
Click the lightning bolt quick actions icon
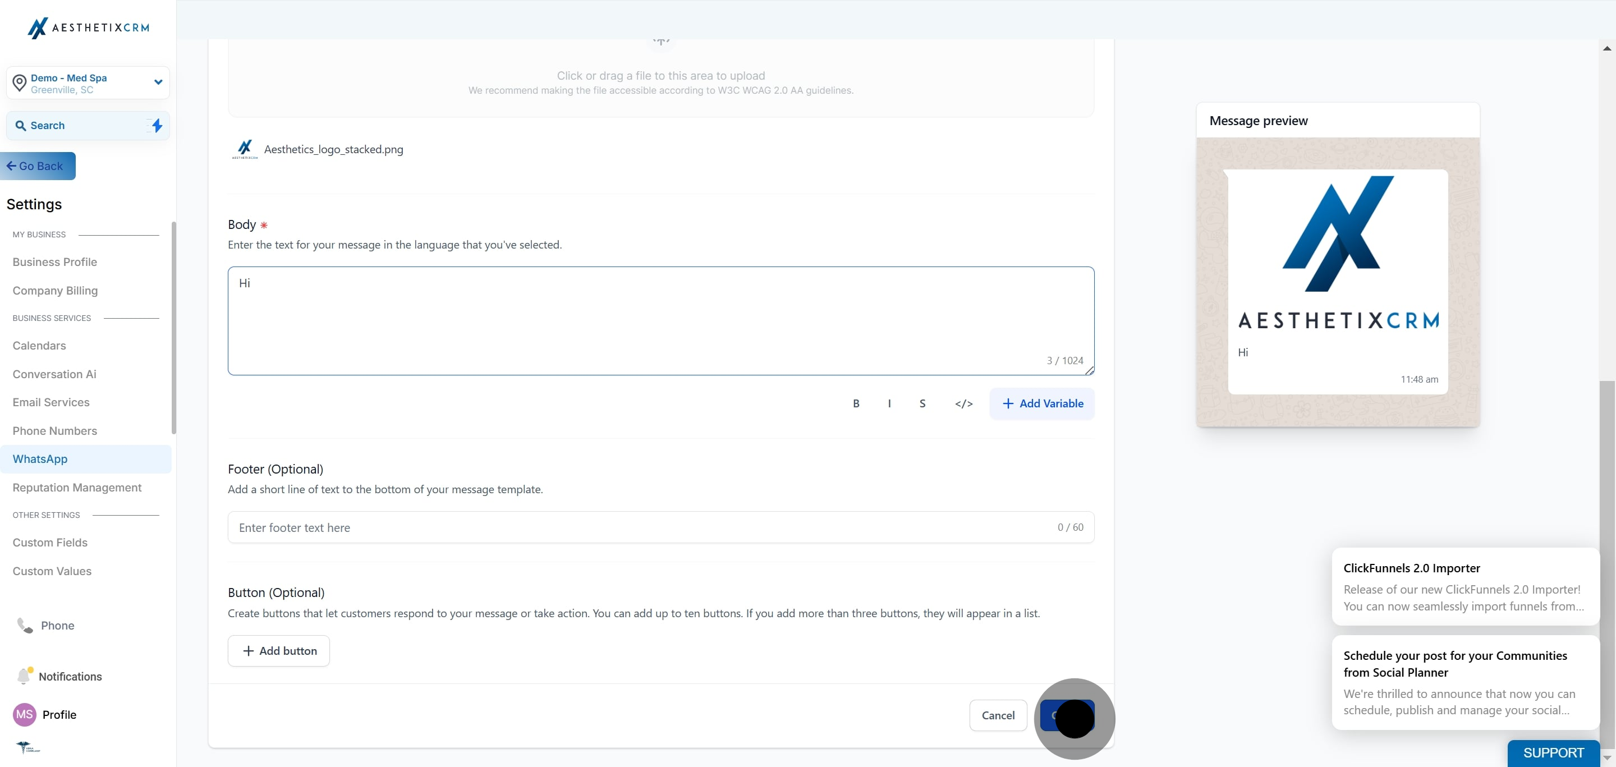click(x=157, y=126)
